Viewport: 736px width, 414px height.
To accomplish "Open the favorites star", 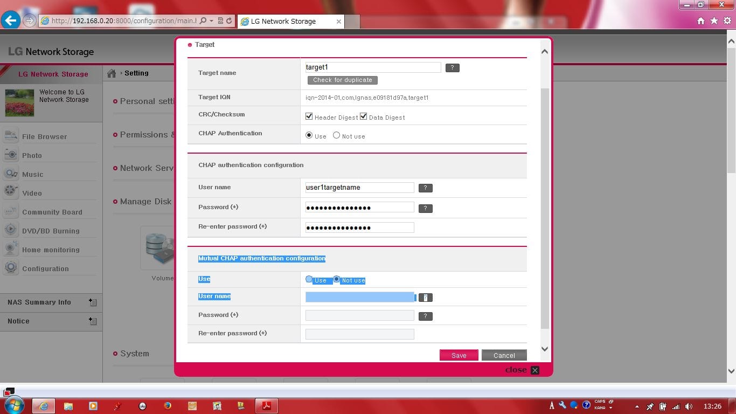I will pyautogui.click(x=714, y=21).
